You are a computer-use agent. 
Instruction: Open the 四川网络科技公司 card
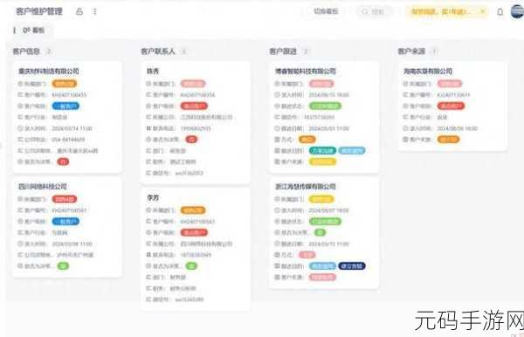(67, 228)
